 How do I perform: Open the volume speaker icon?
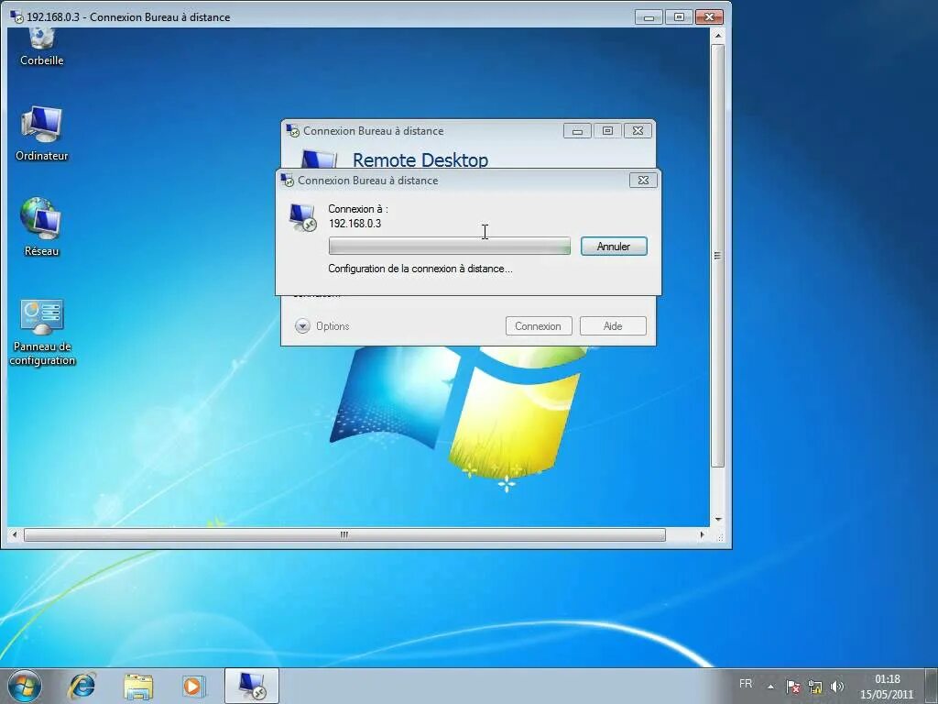pos(837,687)
